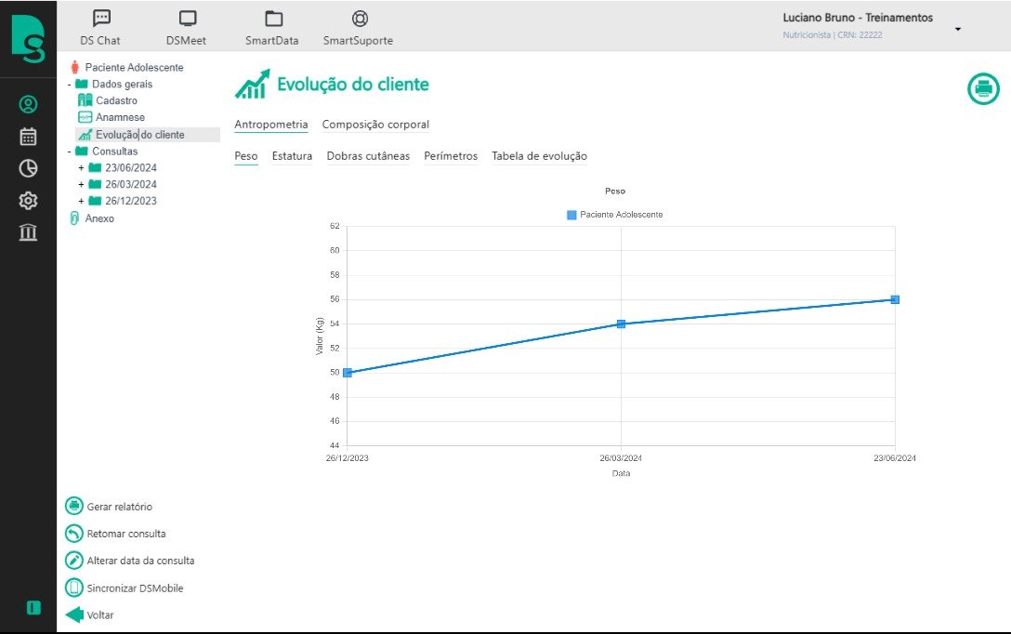Switch to the Composição corporal tab
The width and height of the screenshot is (1011, 634).
[x=375, y=125]
